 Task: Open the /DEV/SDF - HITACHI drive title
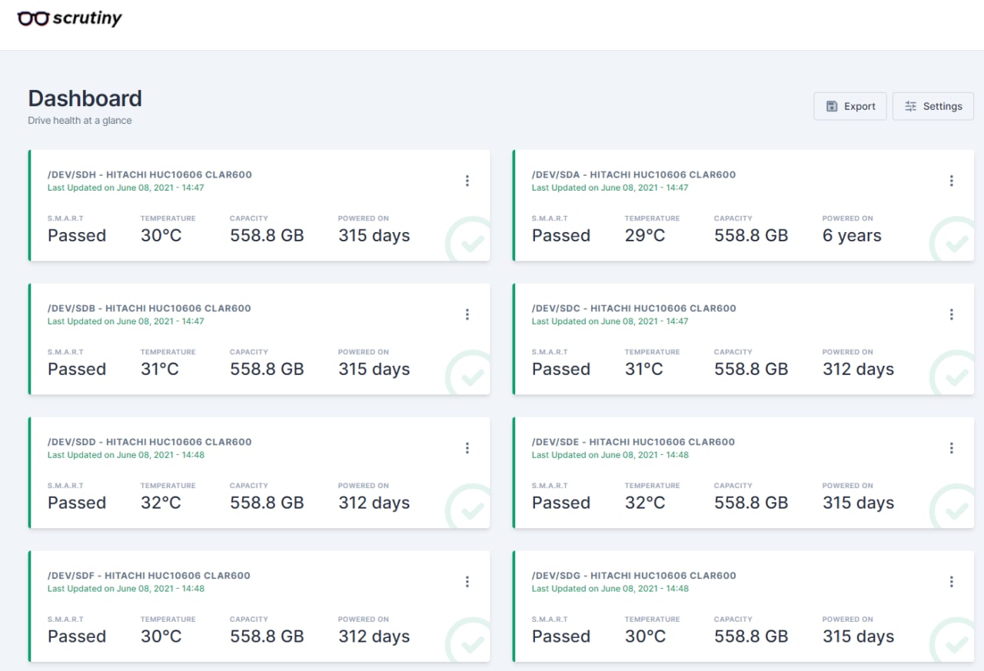[x=149, y=576]
